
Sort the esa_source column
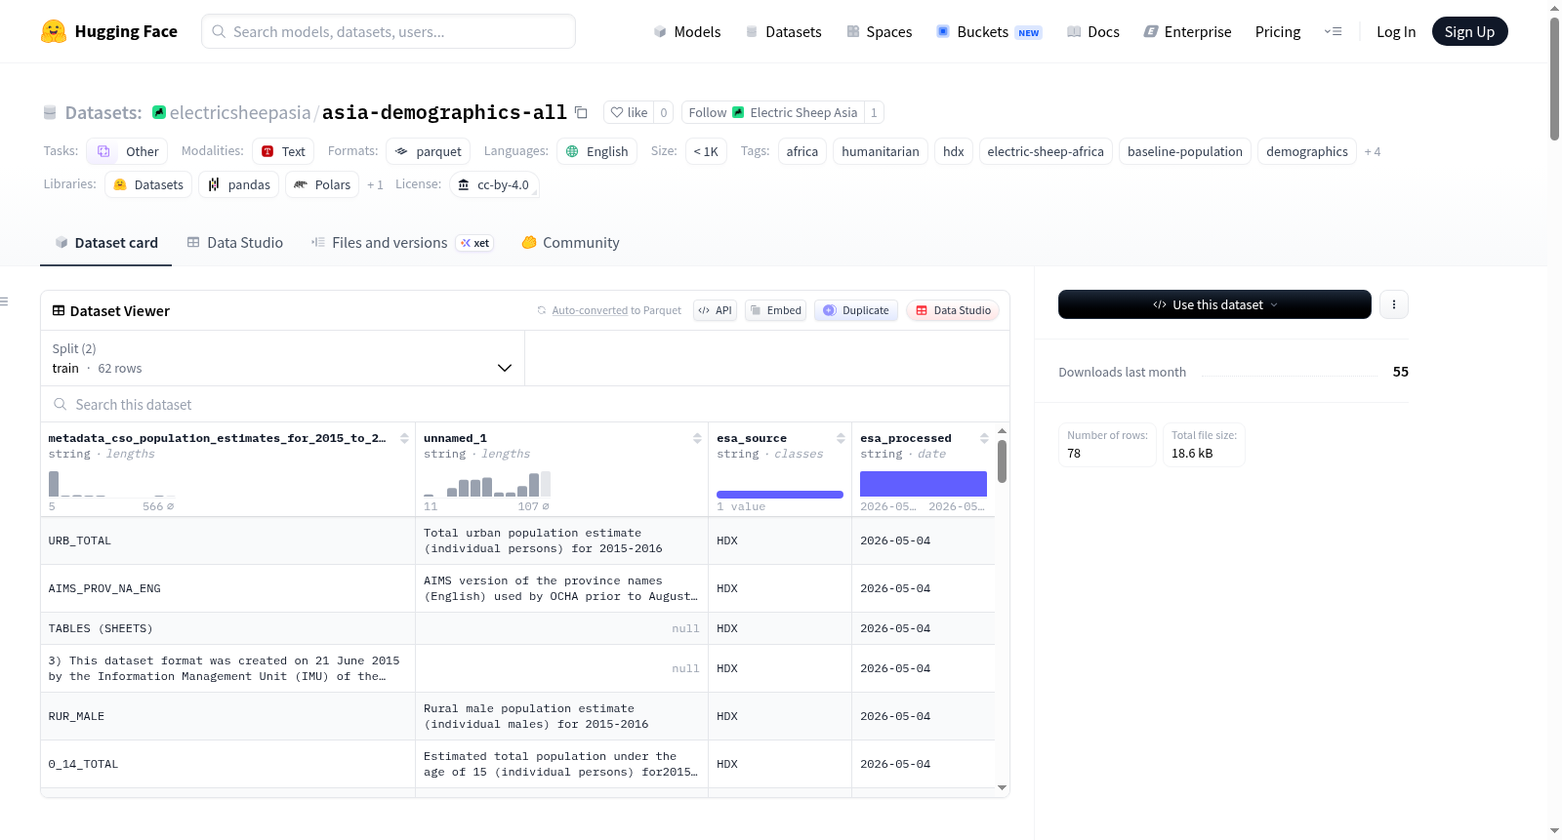(841, 438)
